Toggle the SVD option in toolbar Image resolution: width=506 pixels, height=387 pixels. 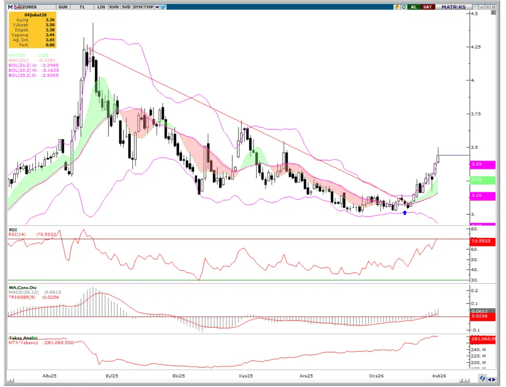point(126,7)
